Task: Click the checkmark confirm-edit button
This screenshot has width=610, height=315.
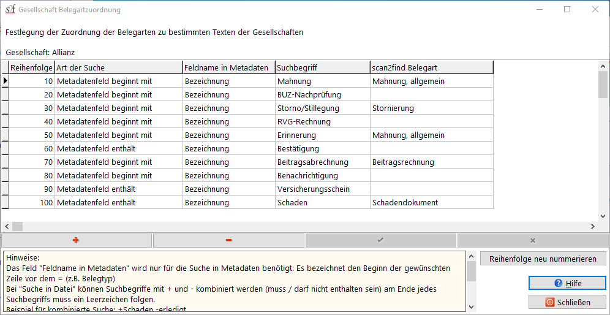Action: coord(380,240)
